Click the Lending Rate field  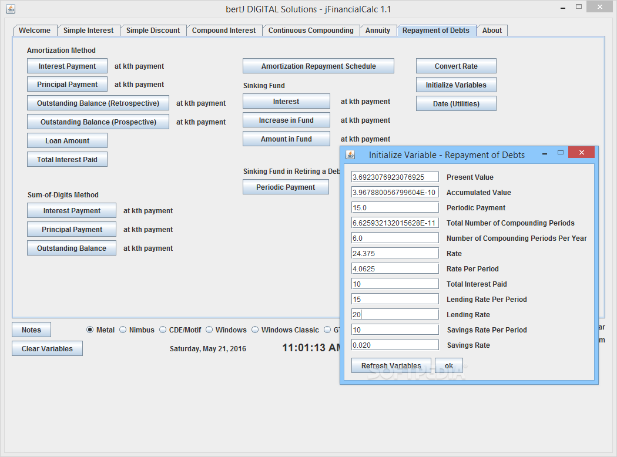[x=395, y=315]
